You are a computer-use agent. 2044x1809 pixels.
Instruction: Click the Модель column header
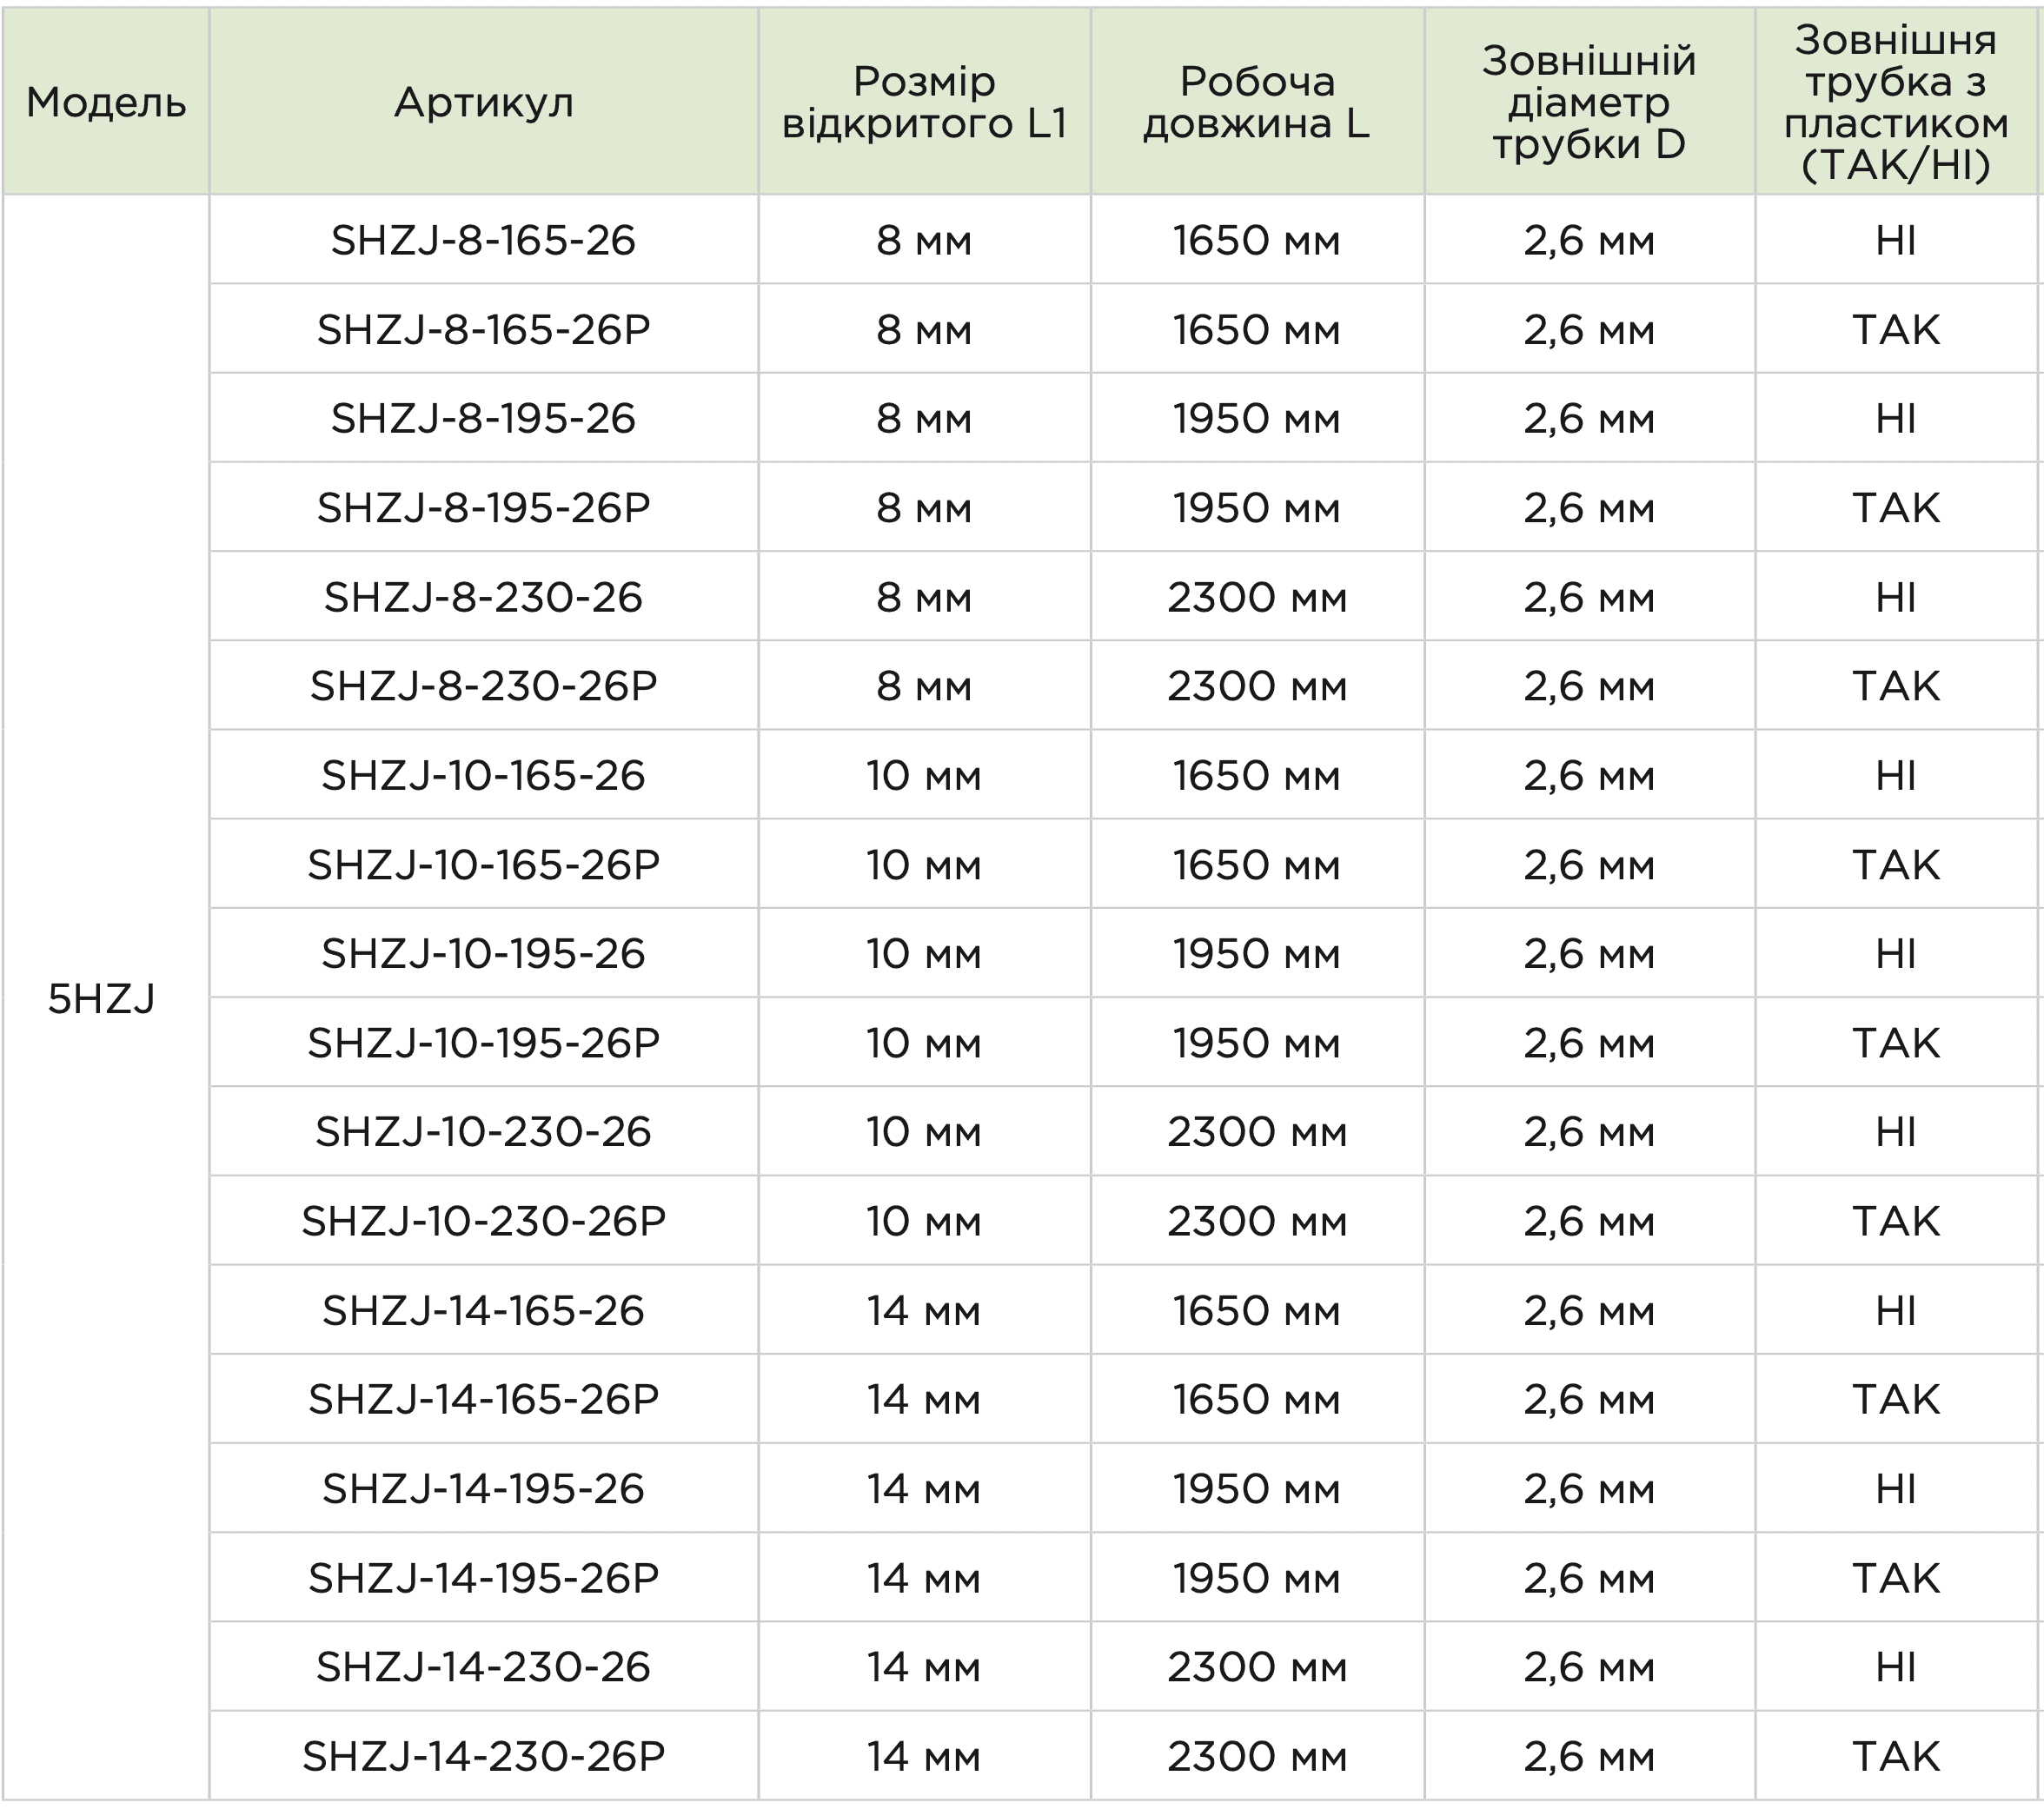pos(106,102)
